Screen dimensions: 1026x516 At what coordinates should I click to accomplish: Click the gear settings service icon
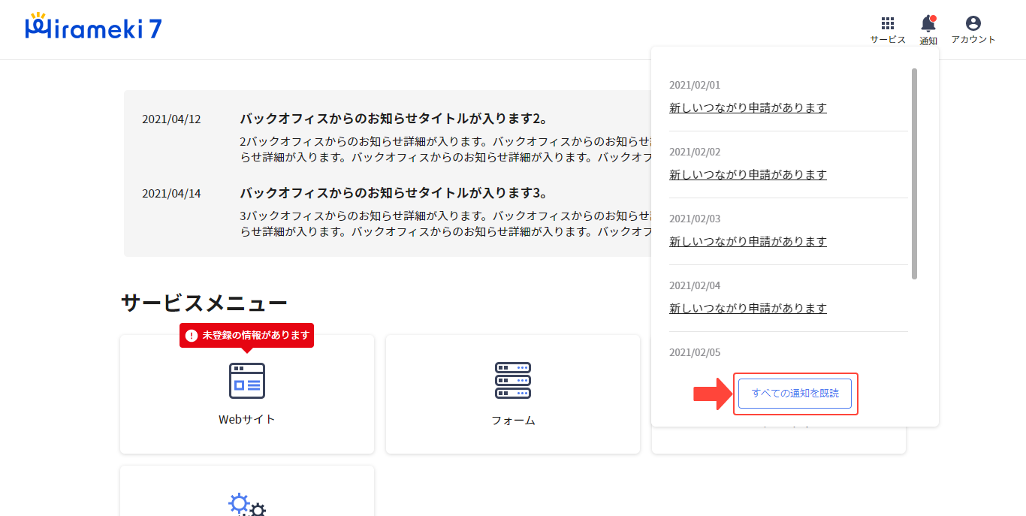coord(247,504)
